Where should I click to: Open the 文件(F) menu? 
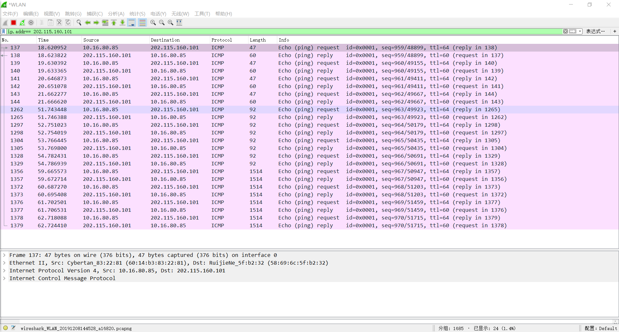point(10,14)
